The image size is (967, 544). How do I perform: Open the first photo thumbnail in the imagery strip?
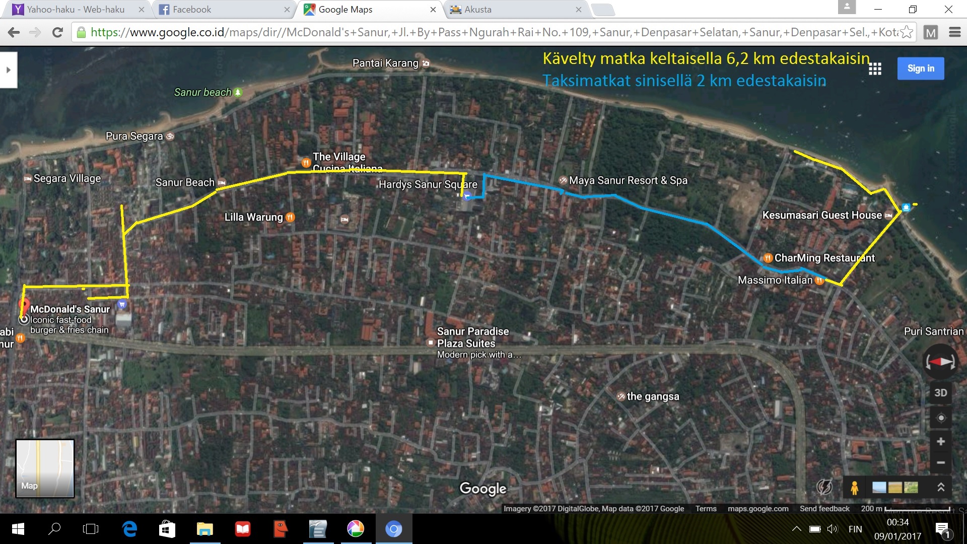coord(879,487)
